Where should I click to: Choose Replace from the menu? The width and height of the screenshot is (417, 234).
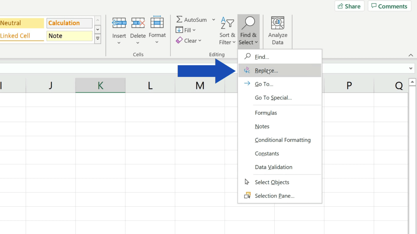[266, 70]
